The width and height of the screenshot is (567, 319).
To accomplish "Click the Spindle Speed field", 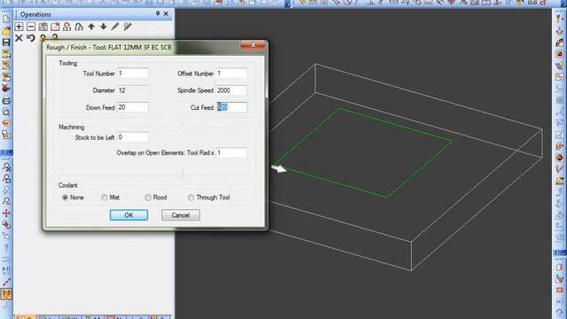I will 231,90.
